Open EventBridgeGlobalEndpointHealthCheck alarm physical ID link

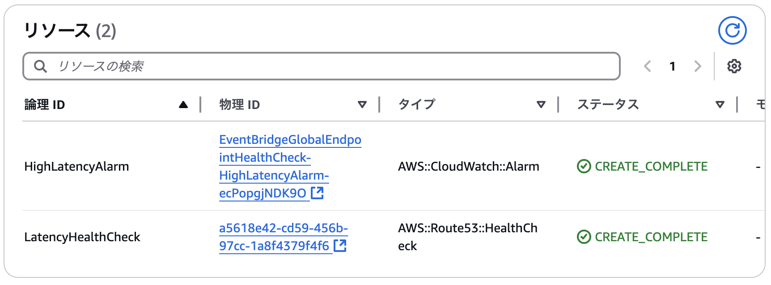pyautogui.click(x=290, y=140)
